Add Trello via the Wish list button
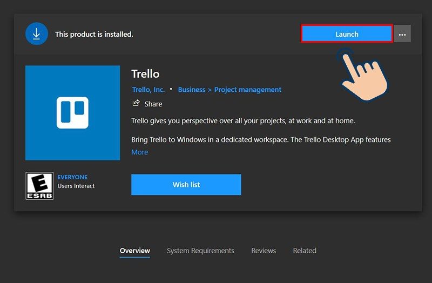432x283 pixels. click(x=186, y=185)
